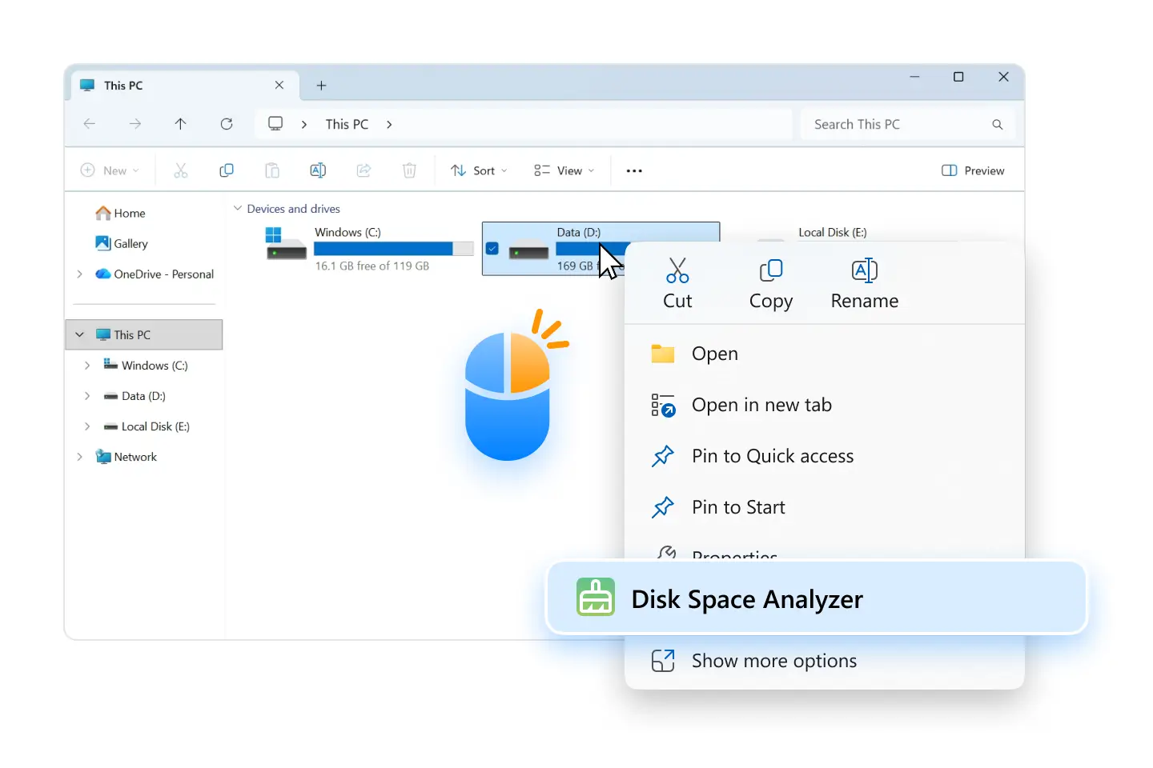This screenshot has height=768, width=1153.
Task: Go up one directory level
Action: [181, 124]
